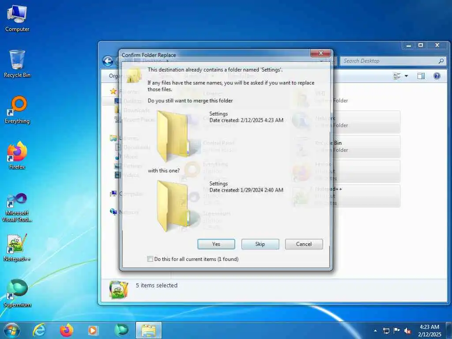Click the Windows Explorer taskbar button
The width and height of the screenshot is (452, 339).
click(148, 330)
